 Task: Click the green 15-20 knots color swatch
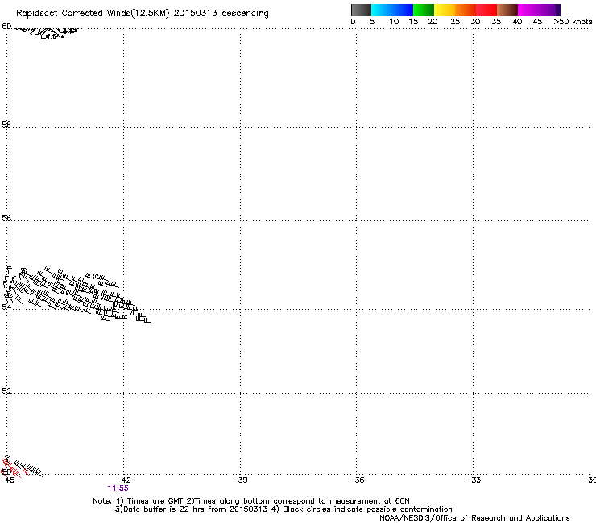(424, 10)
